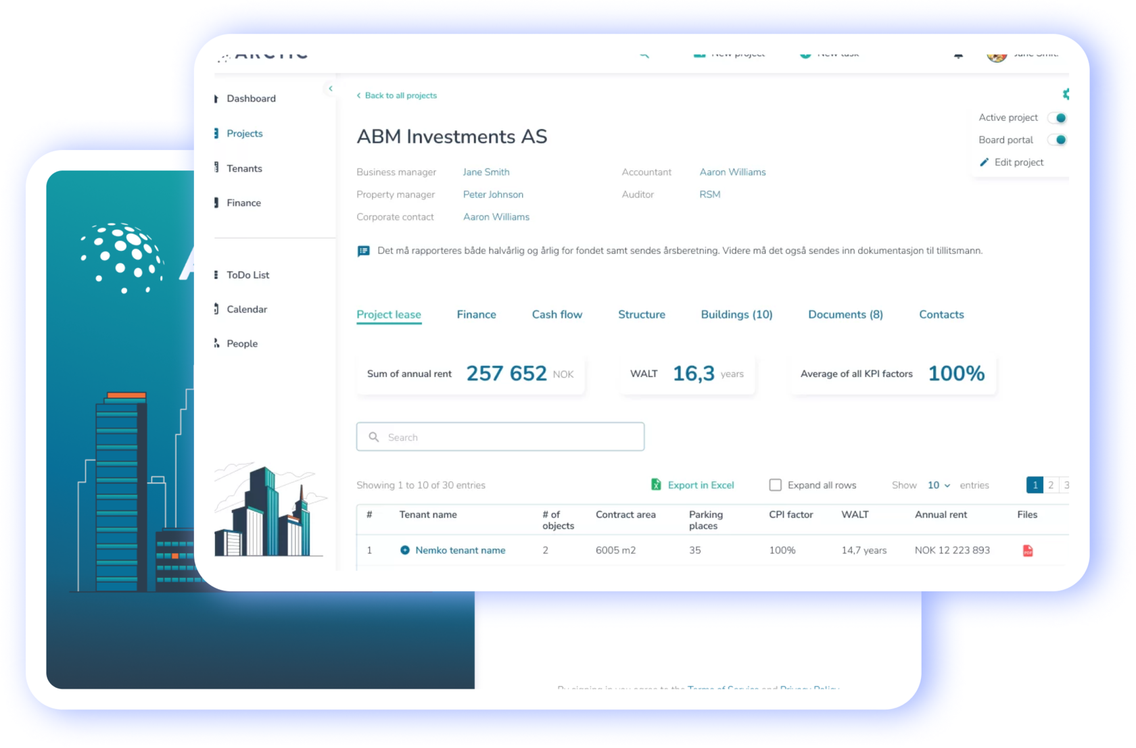Open the Nemko tenant name link
Image resolution: width=1136 pixels, height=748 pixels.
460,551
